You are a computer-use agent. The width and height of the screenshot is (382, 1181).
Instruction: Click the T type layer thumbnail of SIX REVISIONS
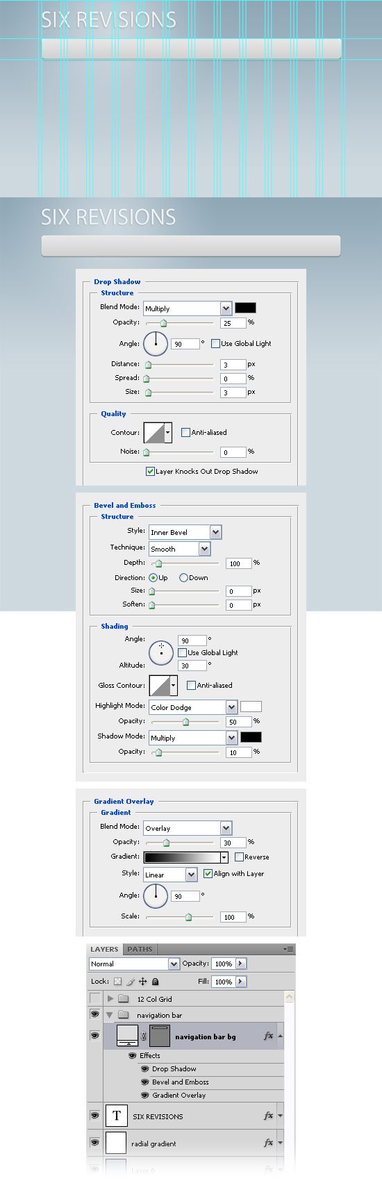coord(116,1116)
